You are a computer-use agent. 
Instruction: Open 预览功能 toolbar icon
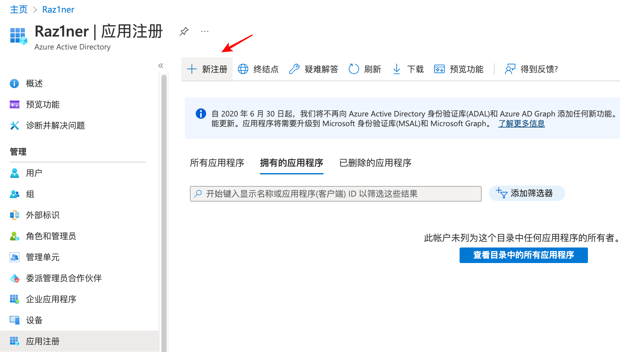point(439,69)
